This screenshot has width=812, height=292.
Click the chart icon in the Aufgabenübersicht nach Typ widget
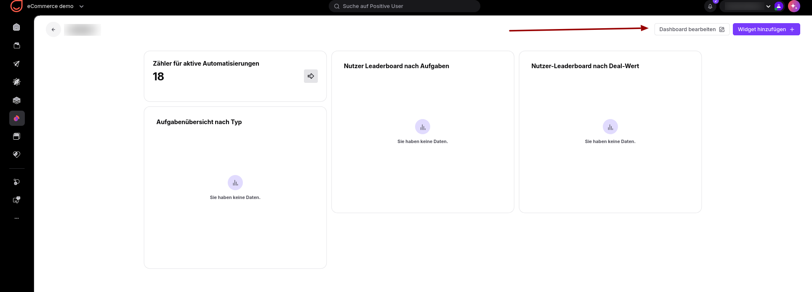point(235,183)
